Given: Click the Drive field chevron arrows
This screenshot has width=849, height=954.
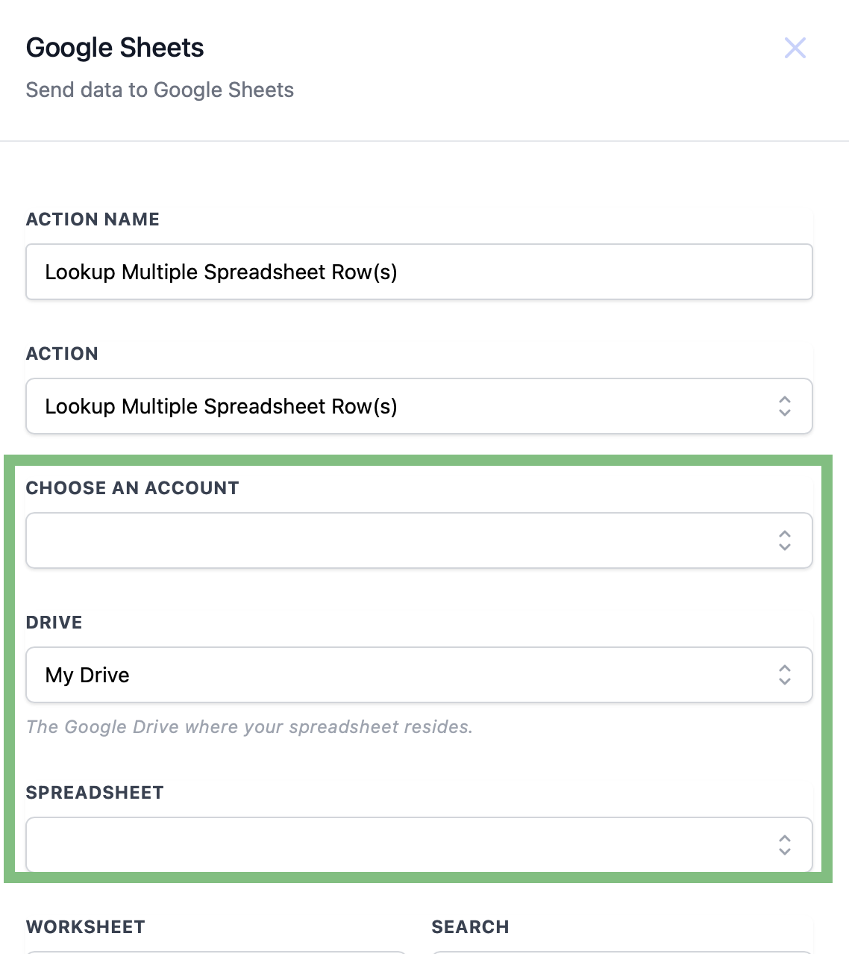Looking at the screenshot, I should click(785, 675).
